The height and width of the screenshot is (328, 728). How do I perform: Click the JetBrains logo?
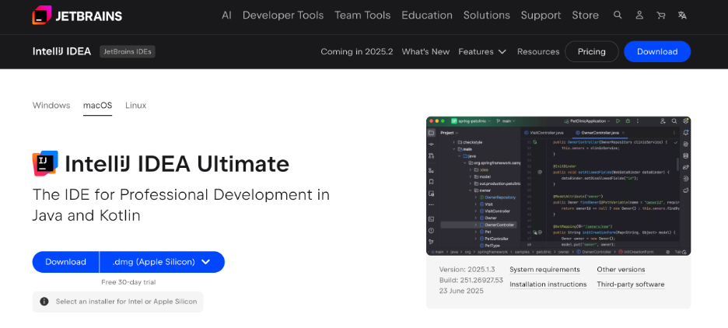77,16
